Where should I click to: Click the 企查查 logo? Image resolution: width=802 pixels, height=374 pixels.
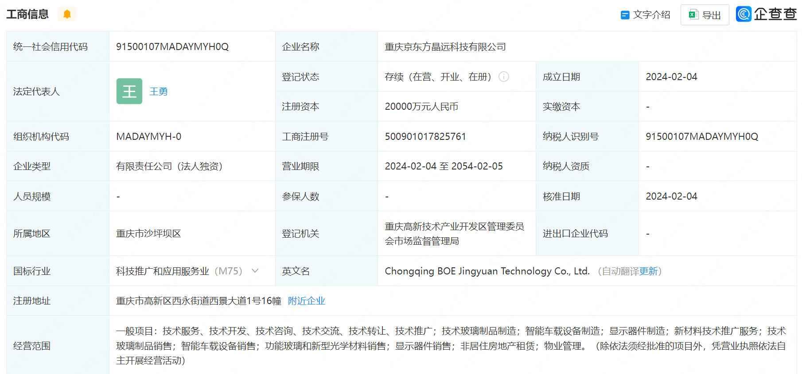[766, 14]
